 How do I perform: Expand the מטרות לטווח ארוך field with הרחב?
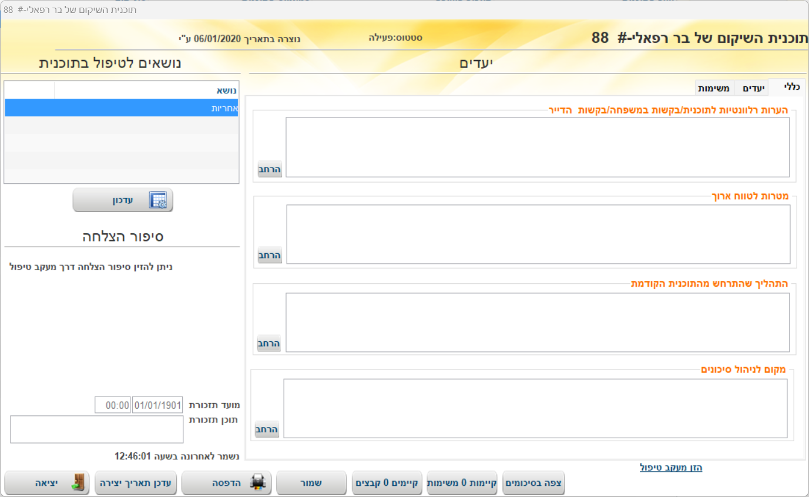coord(270,255)
